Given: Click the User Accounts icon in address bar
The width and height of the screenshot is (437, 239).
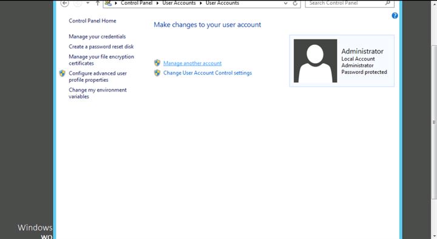Looking at the screenshot, I should click(108, 3).
